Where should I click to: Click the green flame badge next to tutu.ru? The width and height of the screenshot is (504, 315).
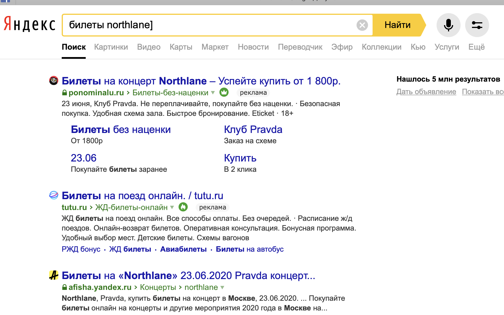coord(183,207)
